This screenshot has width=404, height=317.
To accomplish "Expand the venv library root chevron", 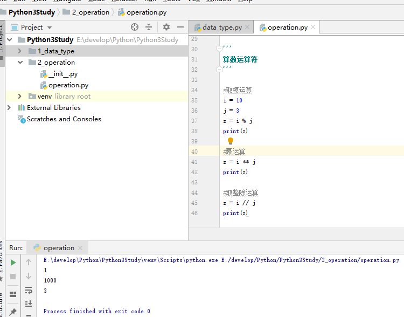I will tap(20, 96).
